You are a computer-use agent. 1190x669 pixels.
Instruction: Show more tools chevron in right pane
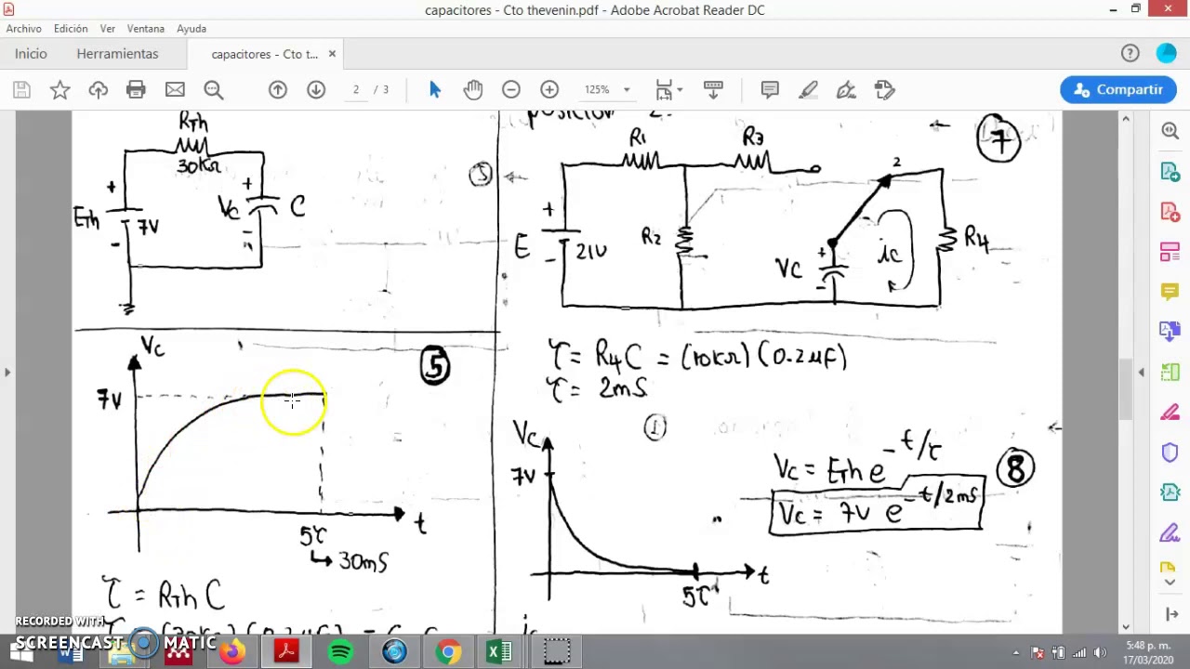pos(1170,583)
